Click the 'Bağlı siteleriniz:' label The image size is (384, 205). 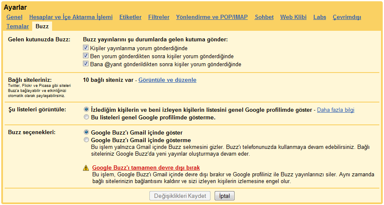point(31,80)
